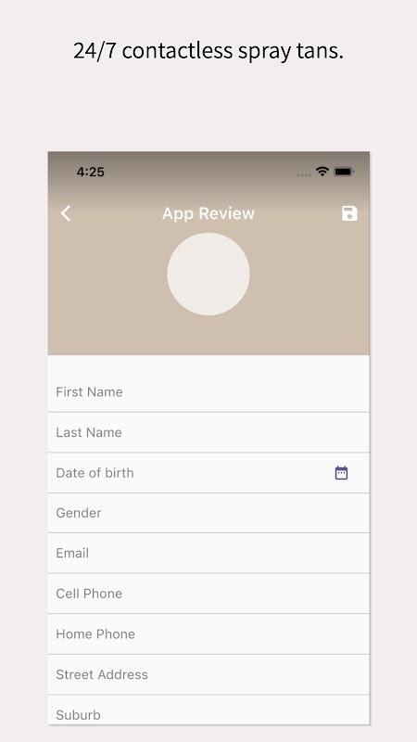Focus the Date of birth field
Screen dimensions: 417x742
[208, 473]
